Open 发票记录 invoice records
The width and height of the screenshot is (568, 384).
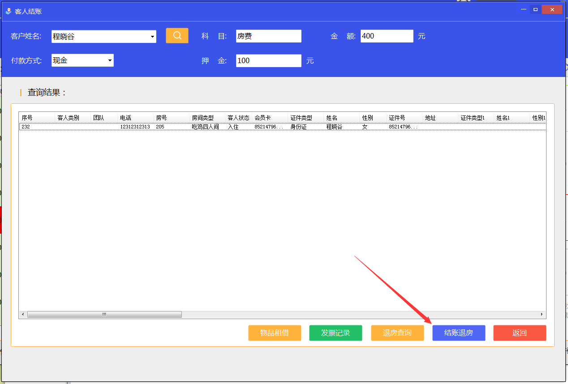pyautogui.click(x=336, y=333)
